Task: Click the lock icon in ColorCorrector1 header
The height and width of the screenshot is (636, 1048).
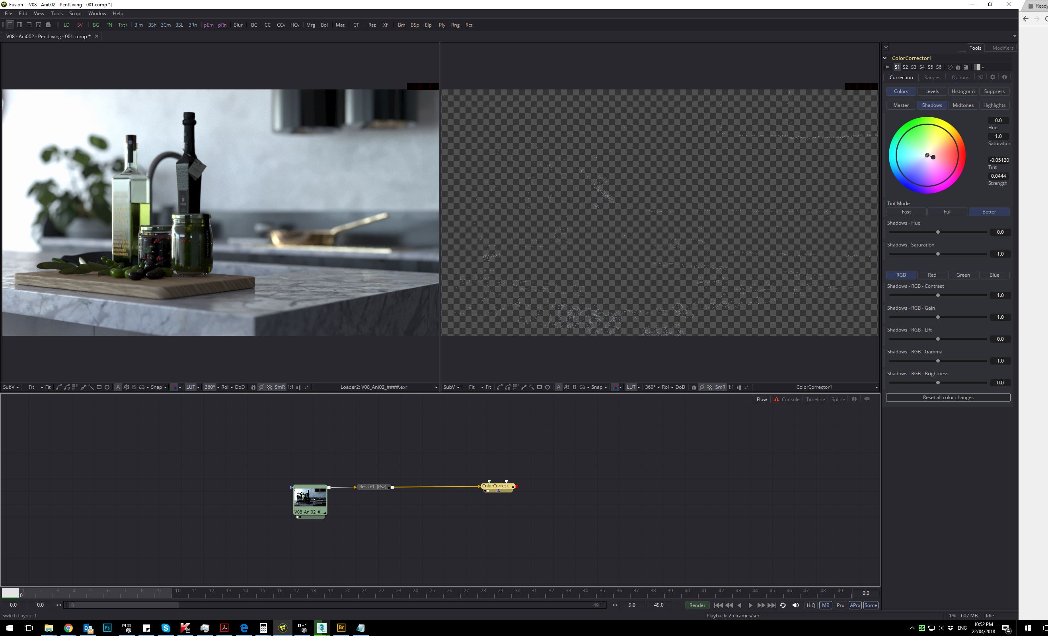Action: (958, 67)
